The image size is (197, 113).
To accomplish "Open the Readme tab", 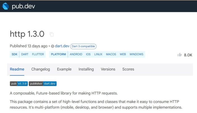I will 17,69.
